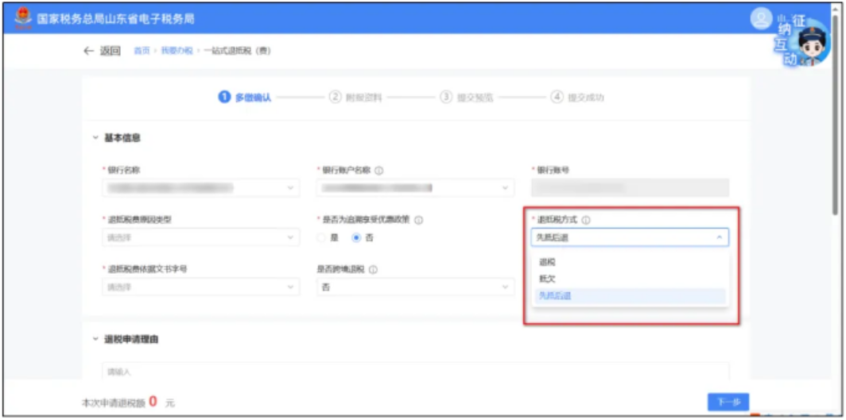Viewport: 846px width, 420px height.
Task: Choose 退税 from the dropdown list
Action: (630, 262)
